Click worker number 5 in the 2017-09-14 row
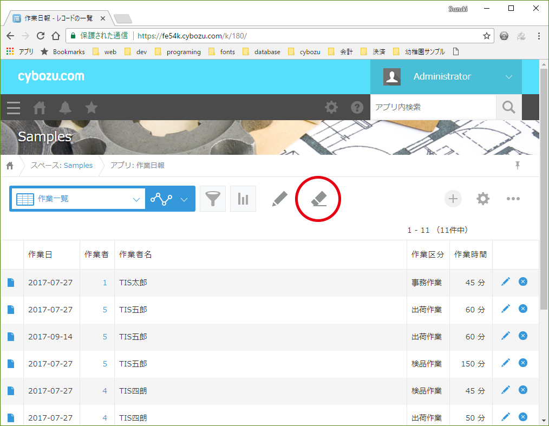 pyautogui.click(x=104, y=337)
